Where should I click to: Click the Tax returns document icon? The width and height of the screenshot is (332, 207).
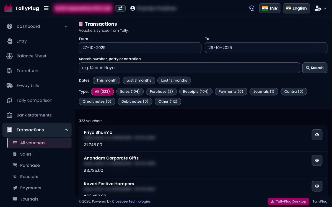click(x=10, y=71)
